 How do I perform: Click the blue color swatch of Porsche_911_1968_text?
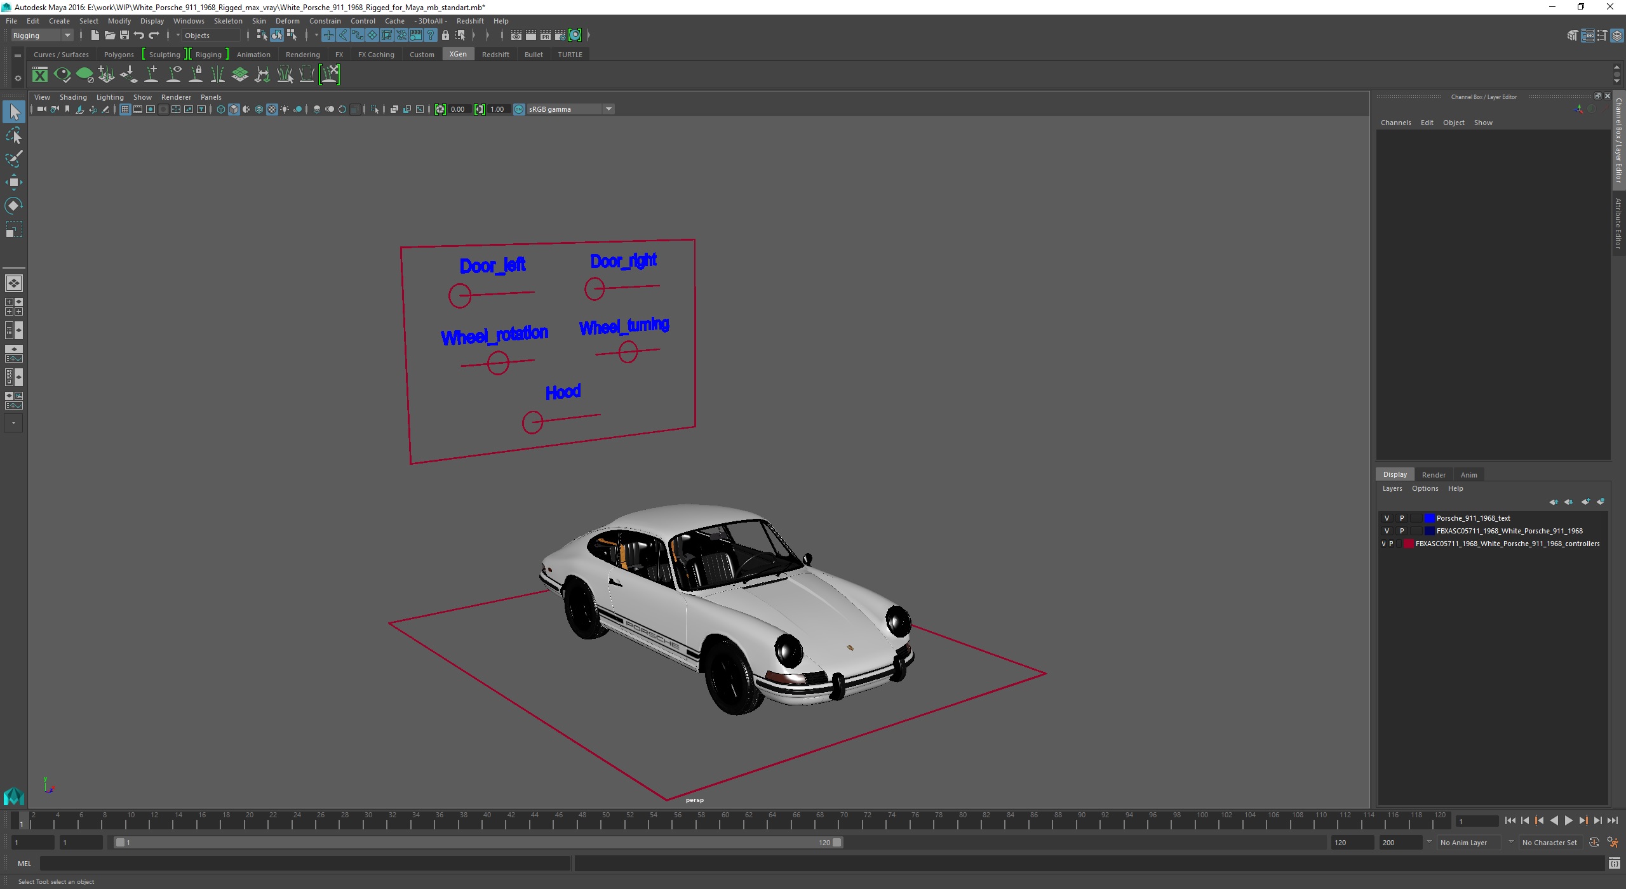point(1429,518)
